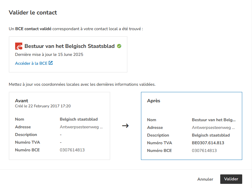Click the VAT number BE0307.614.813

[208, 143]
